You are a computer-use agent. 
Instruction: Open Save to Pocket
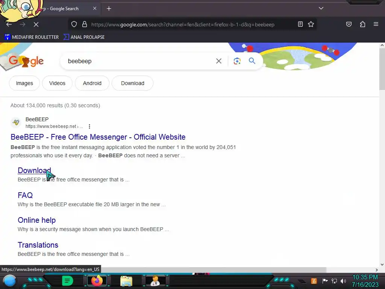(x=349, y=24)
